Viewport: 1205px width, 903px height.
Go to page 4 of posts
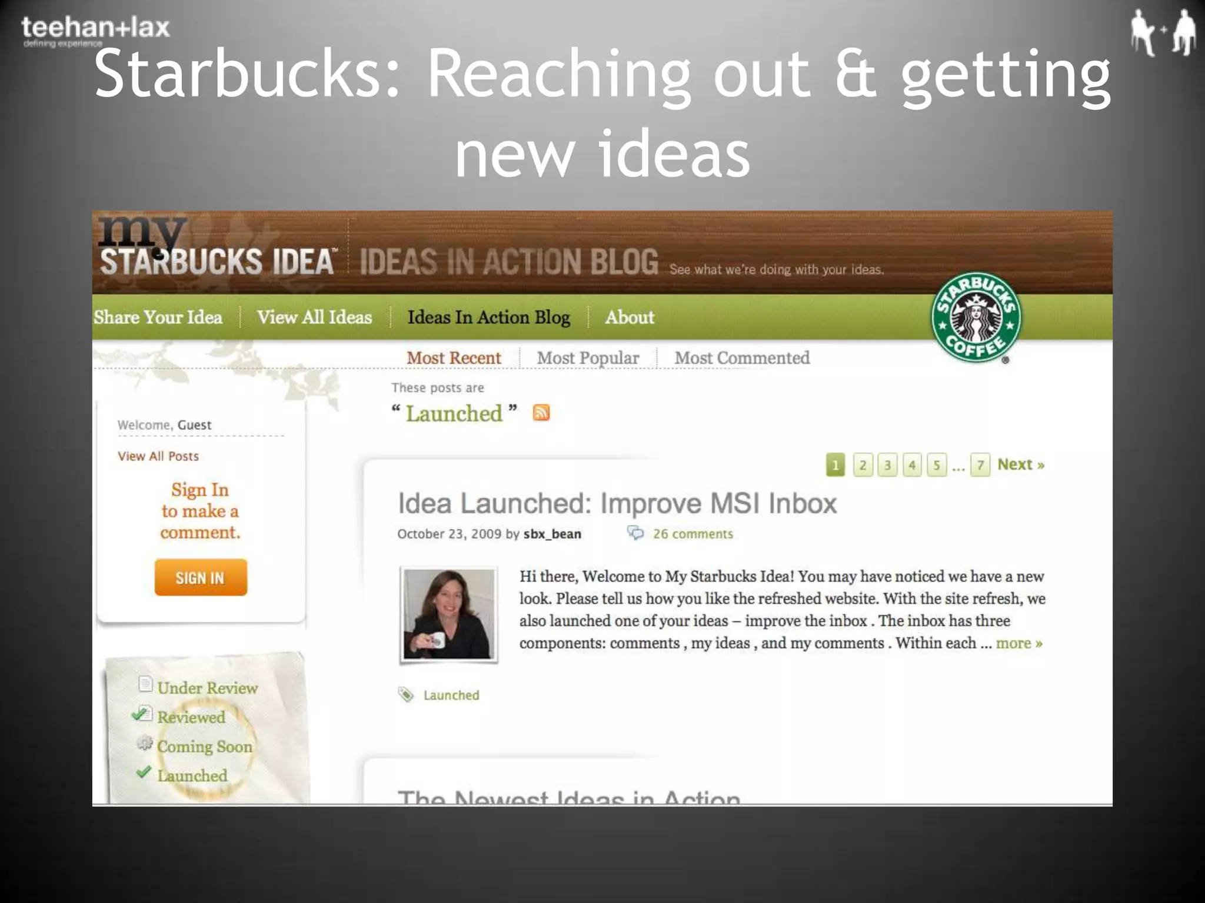[x=912, y=465]
